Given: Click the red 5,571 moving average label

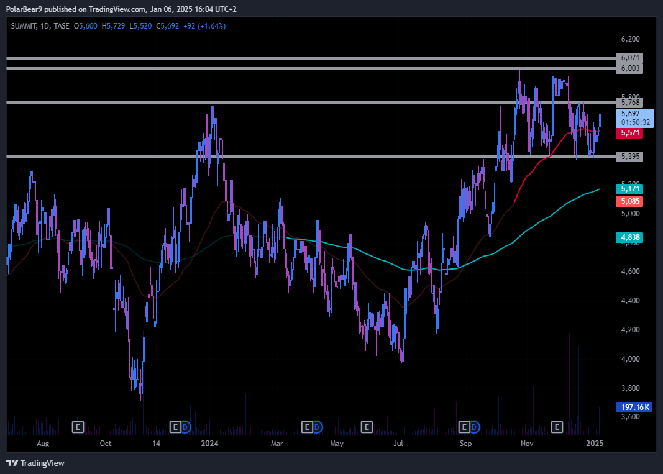Looking at the screenshot, I should tap(629, 133).
